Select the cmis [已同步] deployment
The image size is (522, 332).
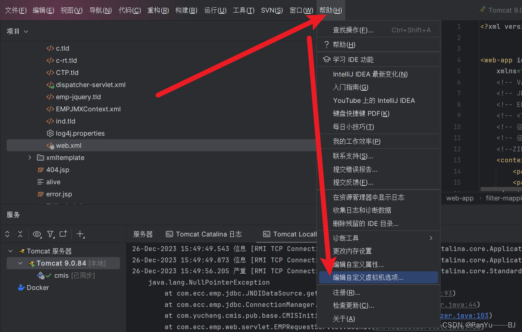point(75,275)
